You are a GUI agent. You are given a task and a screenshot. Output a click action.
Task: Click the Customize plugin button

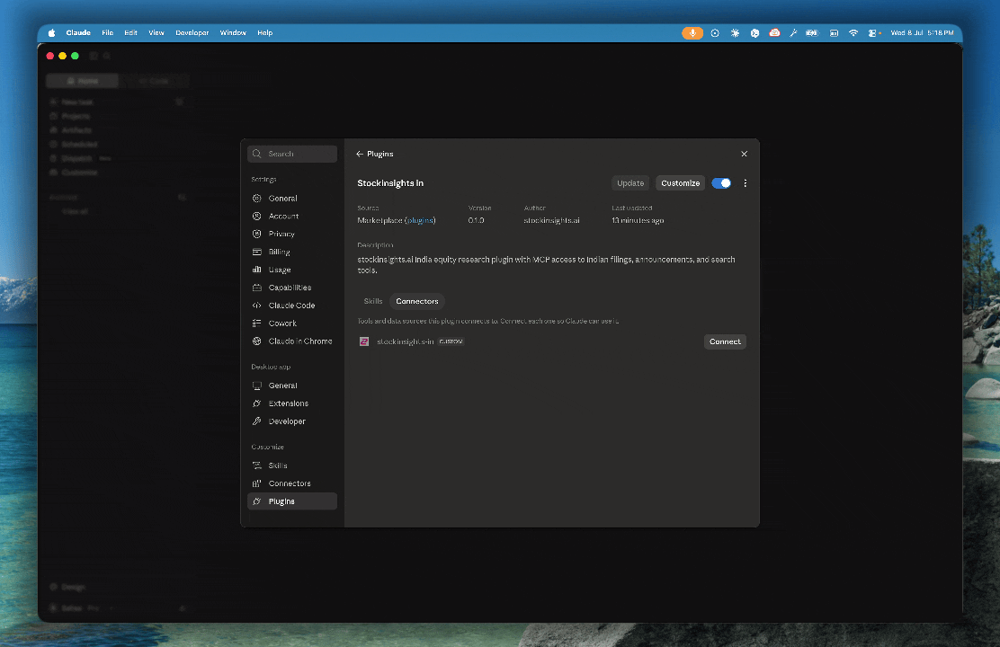(x=680, y=183)
